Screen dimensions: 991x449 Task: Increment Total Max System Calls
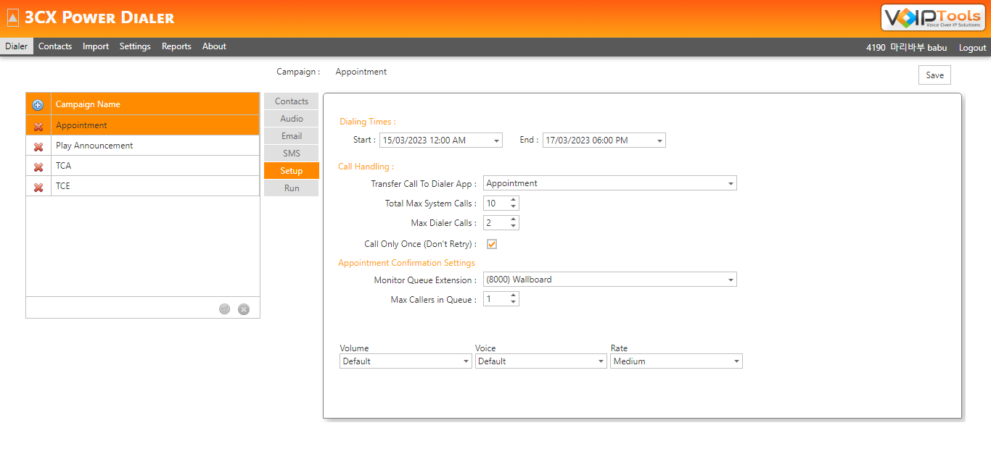(x=514, y=199)
